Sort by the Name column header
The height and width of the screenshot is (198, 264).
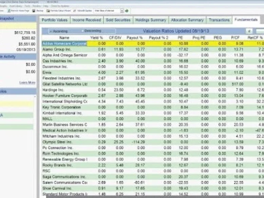coord(64,38)
